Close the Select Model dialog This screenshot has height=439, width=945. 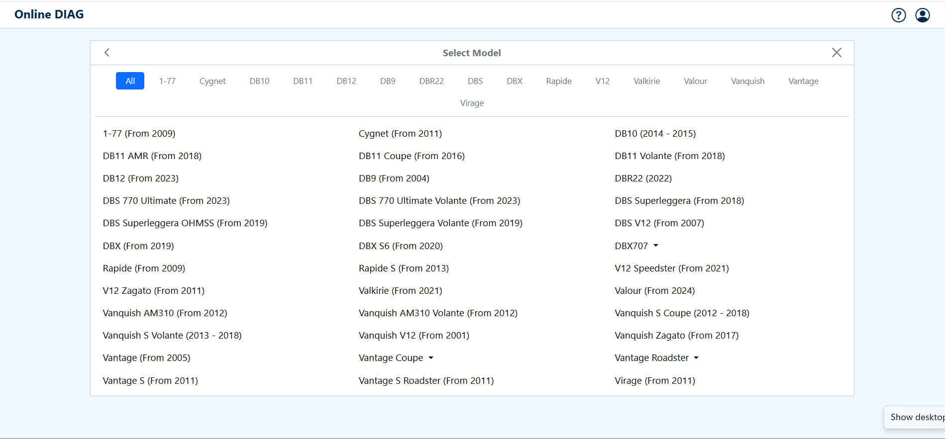pyautogui.click(x=837, y=53)
